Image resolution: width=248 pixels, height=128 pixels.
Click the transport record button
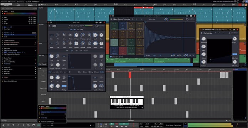(x=134, y=124)
